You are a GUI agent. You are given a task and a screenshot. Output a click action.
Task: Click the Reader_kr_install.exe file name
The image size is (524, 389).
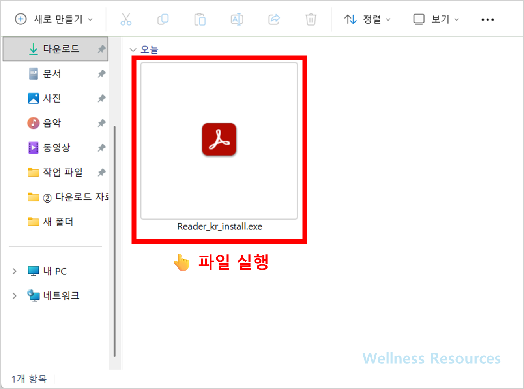point(219,226)
